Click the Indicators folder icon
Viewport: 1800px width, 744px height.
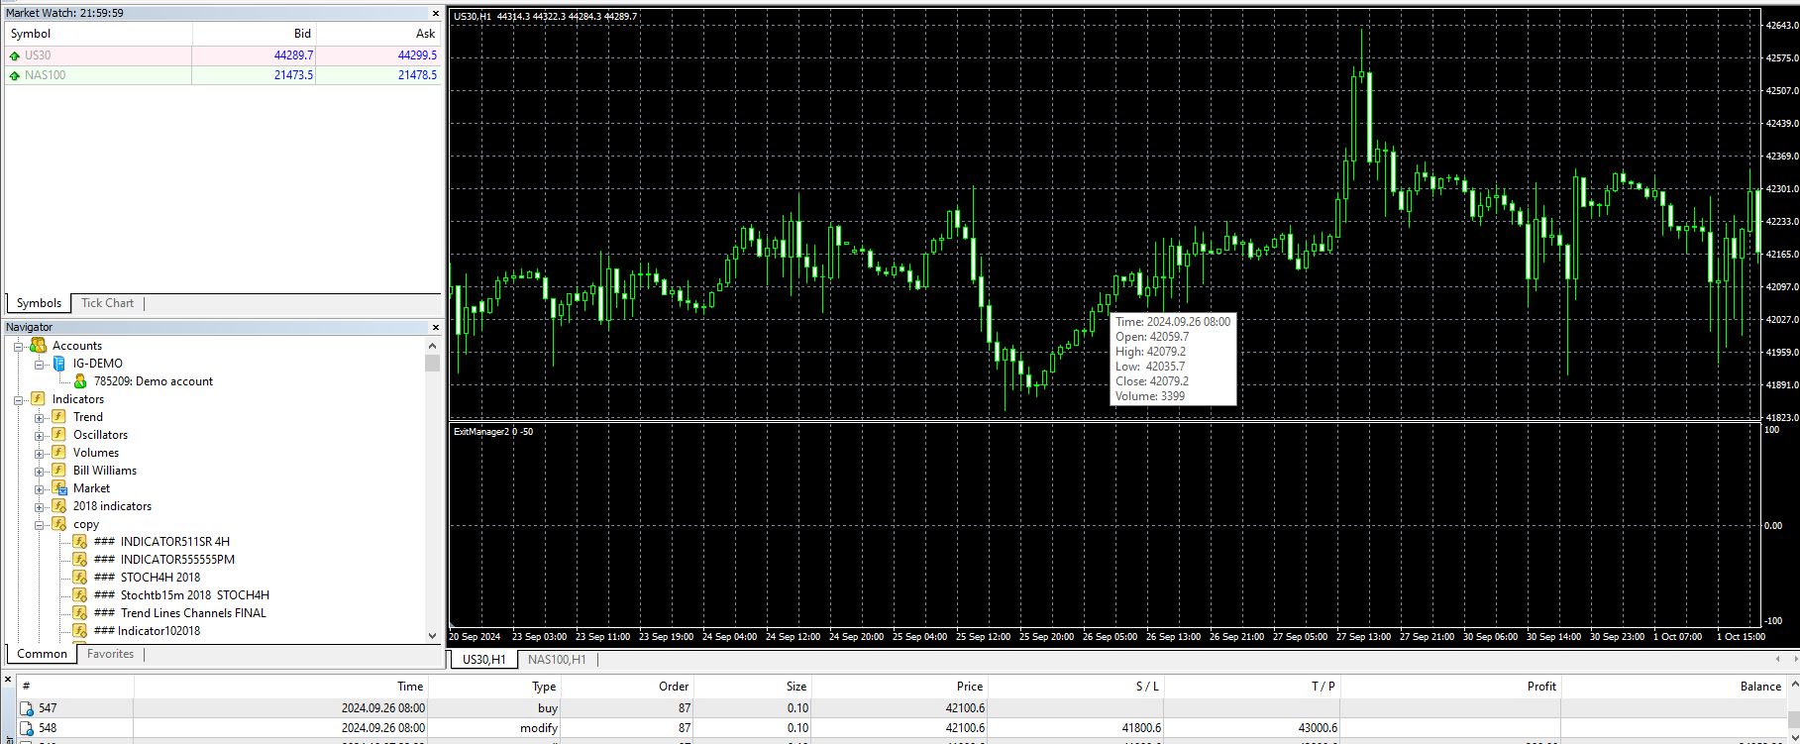[x=38, y=399]
